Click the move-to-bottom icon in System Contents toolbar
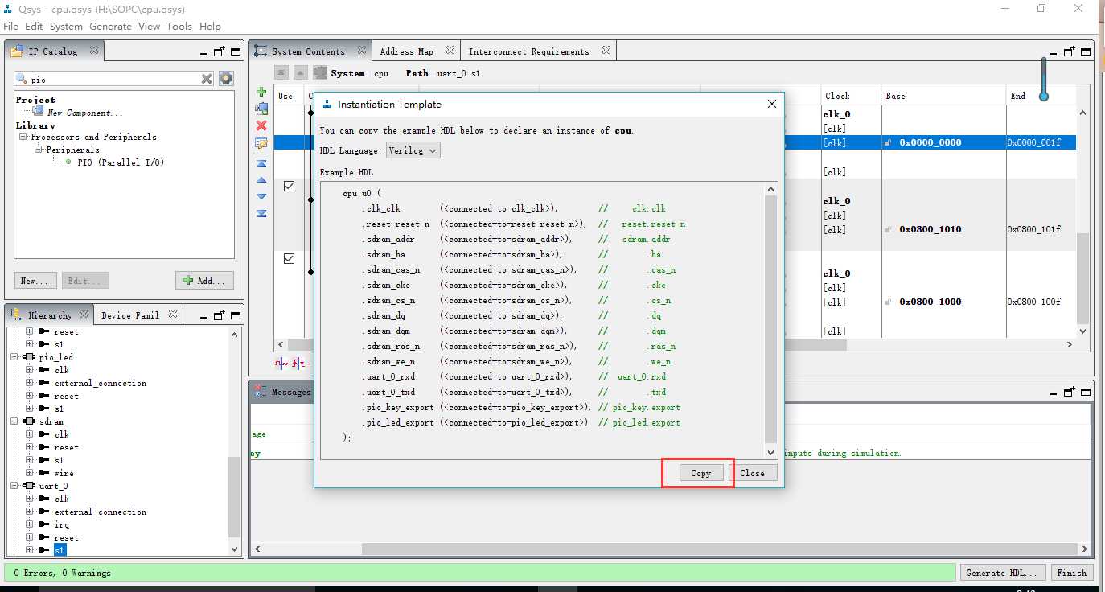The height and width of the screenshot is (592, 1105). (261, 213)
